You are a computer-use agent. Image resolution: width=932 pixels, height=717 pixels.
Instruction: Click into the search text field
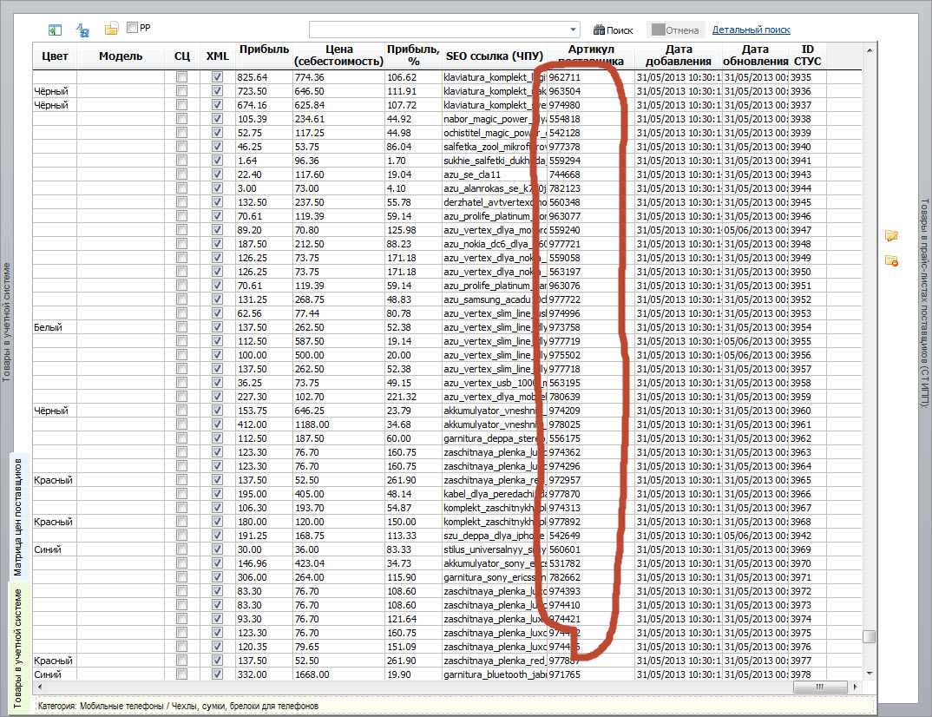tap(438, 30)
